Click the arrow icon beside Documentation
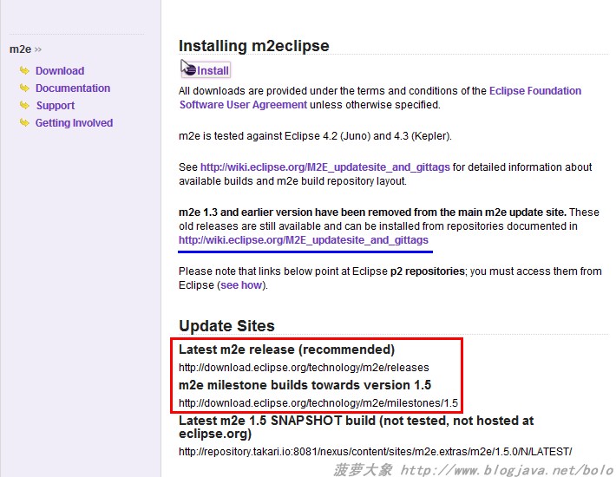The width and height of the screenshot is (616, 477). pos(24,88)
